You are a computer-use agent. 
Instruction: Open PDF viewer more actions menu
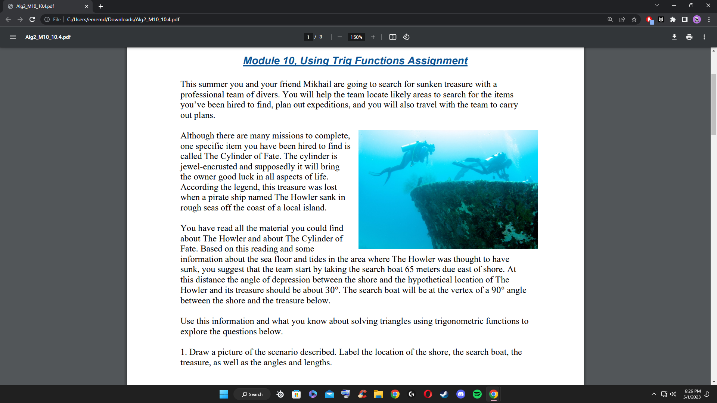coord(704,37)
